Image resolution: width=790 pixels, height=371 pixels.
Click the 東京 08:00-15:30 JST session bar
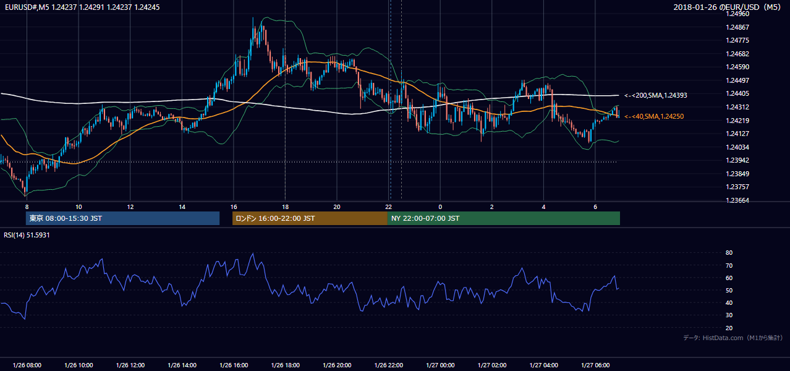tap(123, 218)
